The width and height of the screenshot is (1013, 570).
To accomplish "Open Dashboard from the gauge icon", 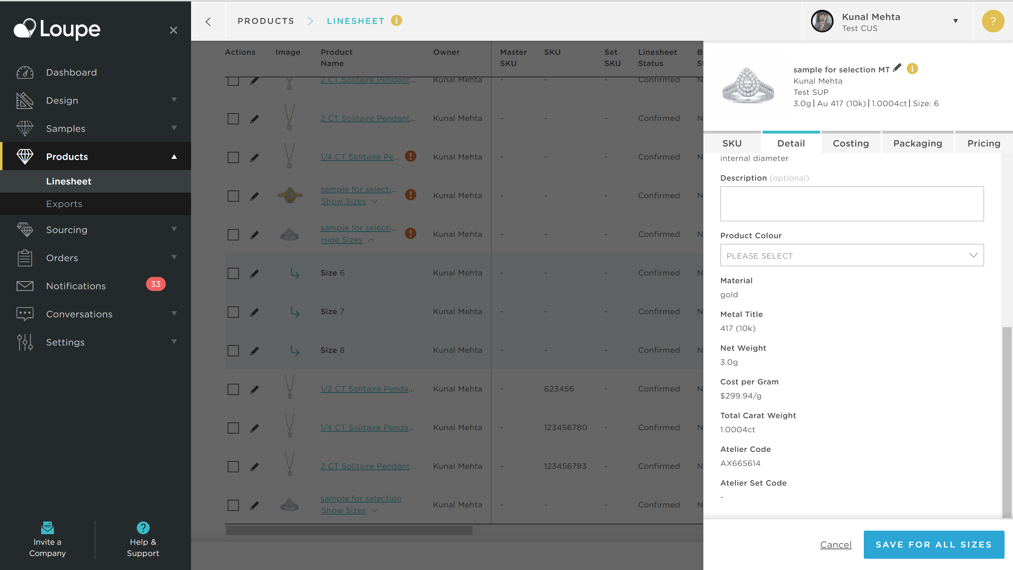I will [25, 72].
